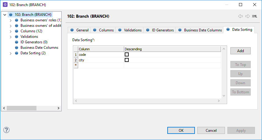Open the XML view icon
The image size is (262, 140).
(255, 16)
